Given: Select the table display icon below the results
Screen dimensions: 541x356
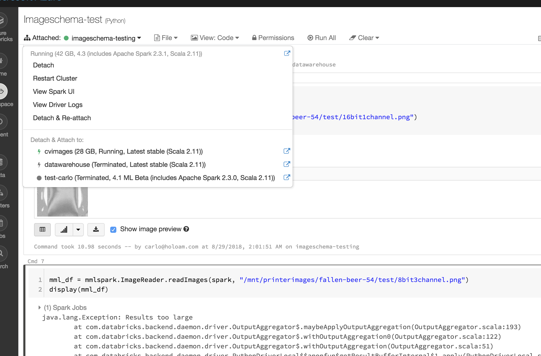Looking at the screenshot, I should tap(42, 229).
